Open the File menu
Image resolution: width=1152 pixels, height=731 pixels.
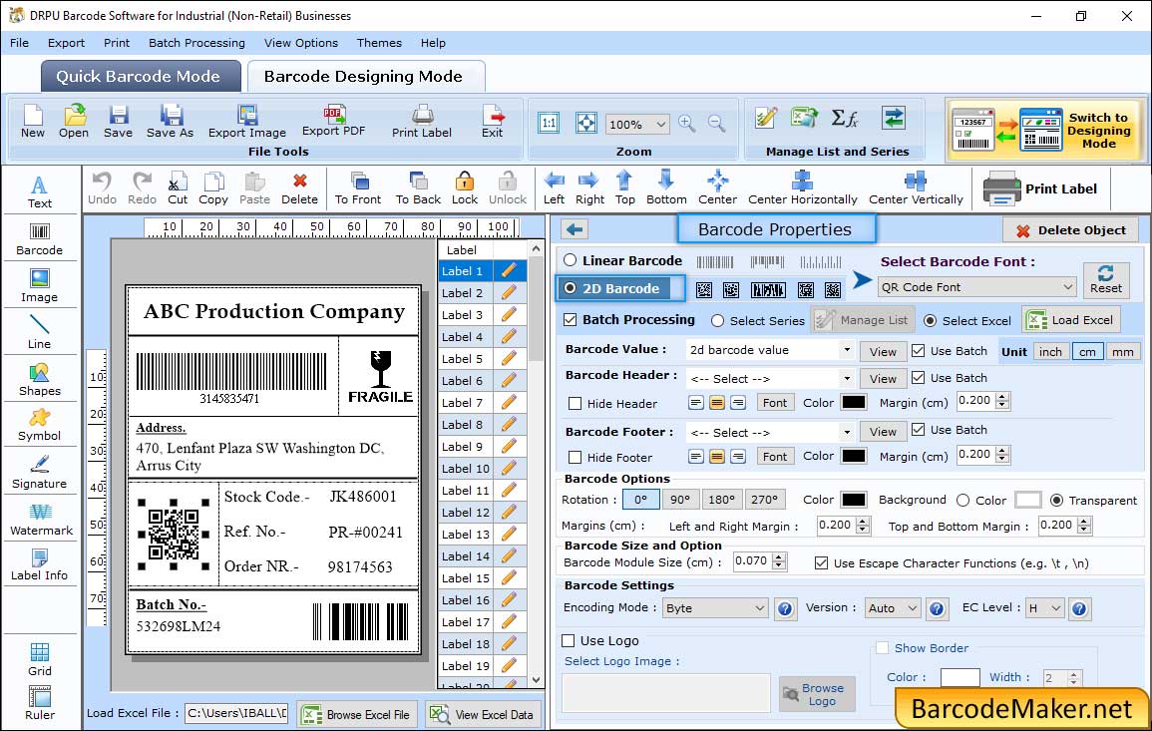[x=19, y=43]
